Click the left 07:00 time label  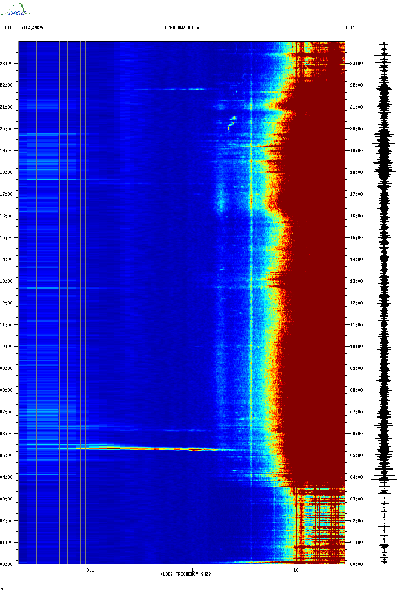[x=6, y=412]
